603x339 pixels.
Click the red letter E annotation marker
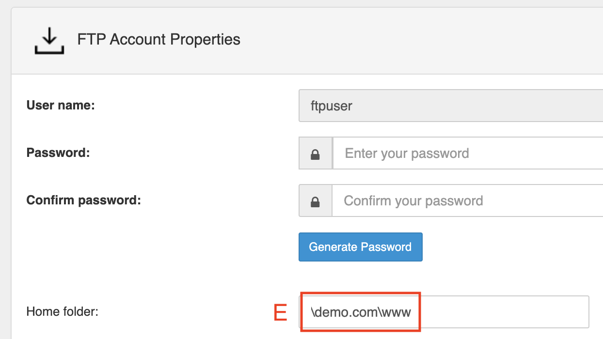[281, 312]
